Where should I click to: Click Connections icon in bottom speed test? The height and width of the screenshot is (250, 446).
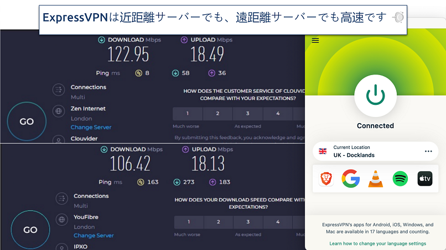coord(62,198)
